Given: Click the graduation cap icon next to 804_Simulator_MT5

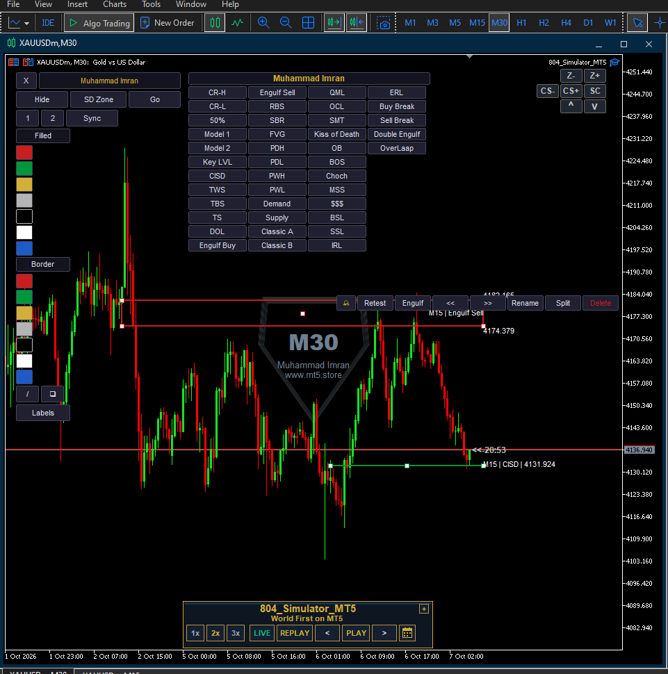Looking at the screenshot, I should click(614, 63).
